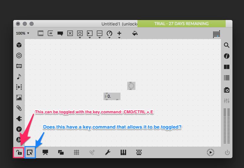Open the reference book icon in right sidebar
The image size is (244, 168).
tap(227, 67)
